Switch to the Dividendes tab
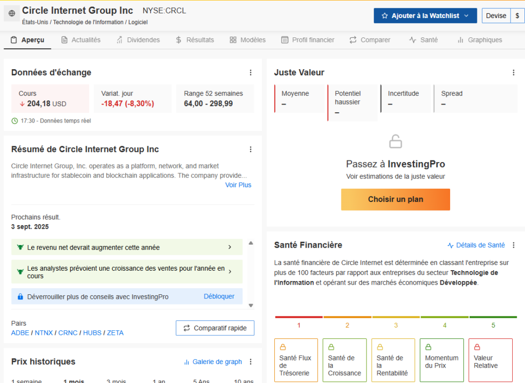Viewport: 525px width, 383px height. coord(138,40)
